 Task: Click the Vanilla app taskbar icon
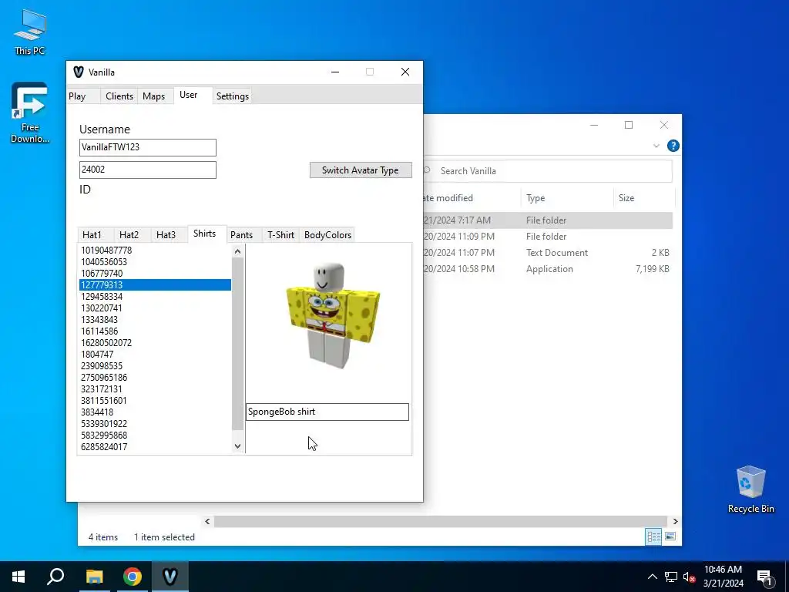coord(170,577)
